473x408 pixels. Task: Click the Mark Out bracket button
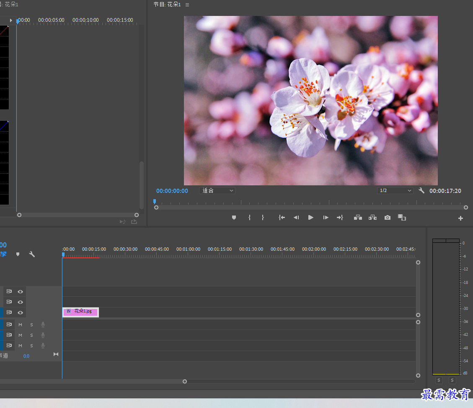[x=263, y=218]
